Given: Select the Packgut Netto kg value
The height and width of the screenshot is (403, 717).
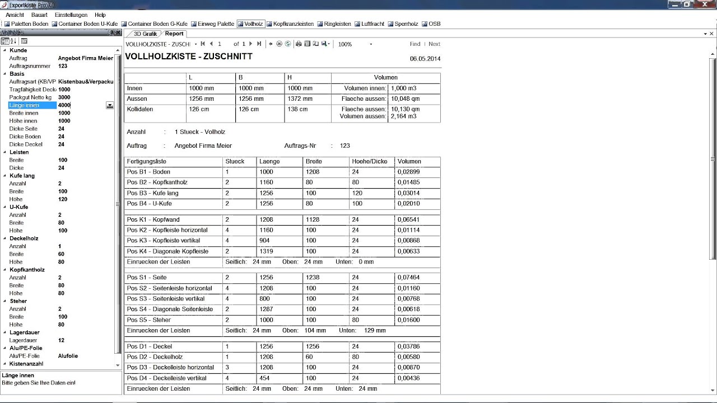Looking at the screenshot, I should coord(86,97).
